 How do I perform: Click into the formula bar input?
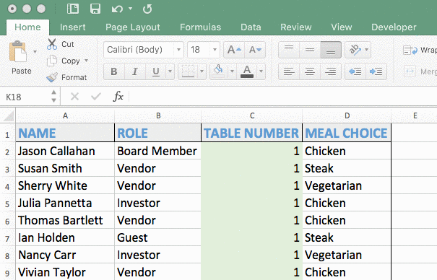point(283,97)
